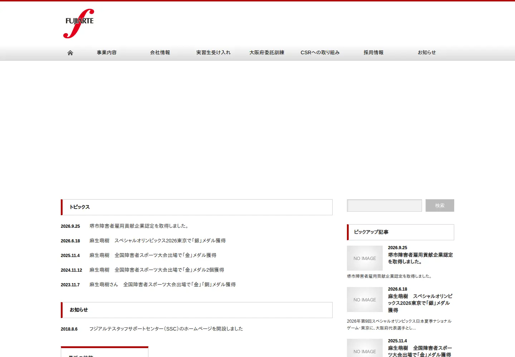Open topic スペシャルオリンピックス2026東京で「銀」メダル獲得
Screen dimensions: 515x357
tap(157, 241)
